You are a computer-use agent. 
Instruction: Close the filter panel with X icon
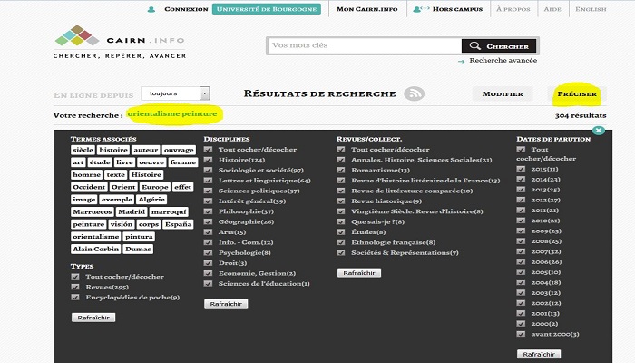coord(599,132)
